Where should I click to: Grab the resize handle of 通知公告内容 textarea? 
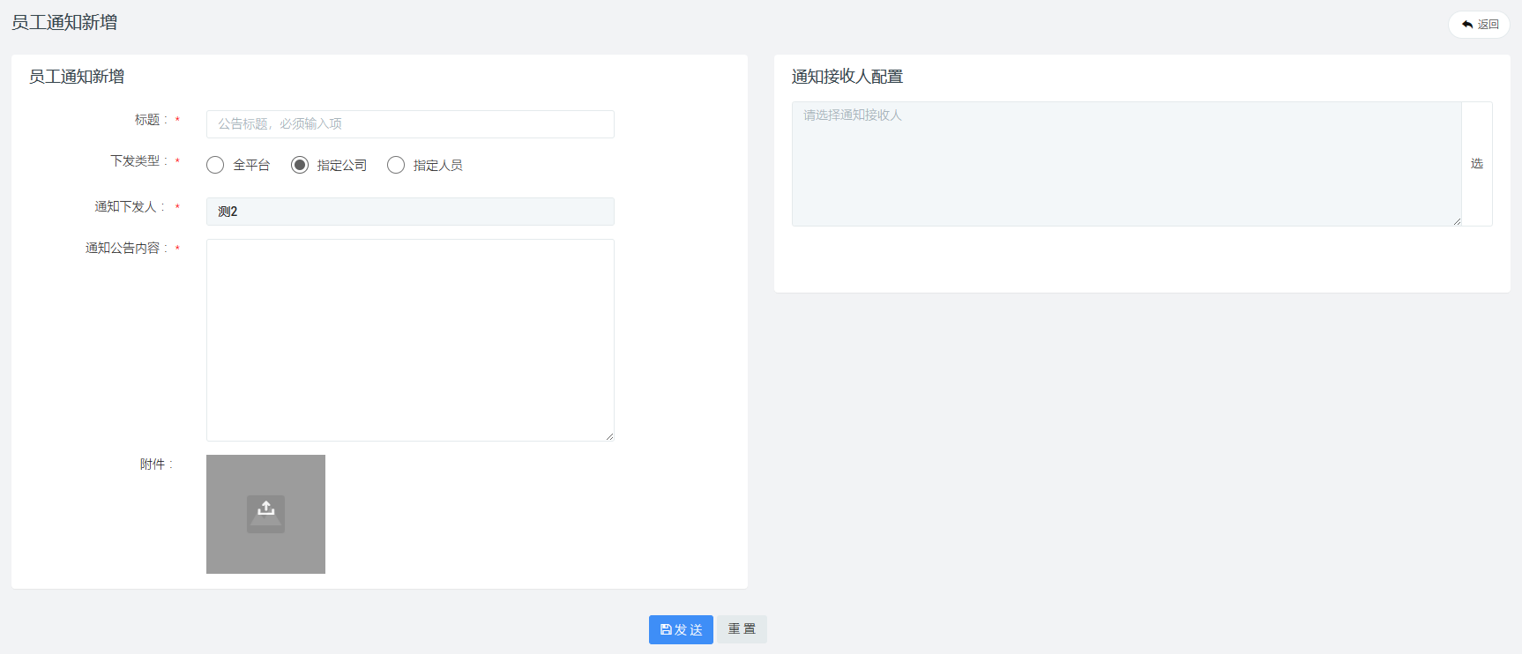coord(608,435)
